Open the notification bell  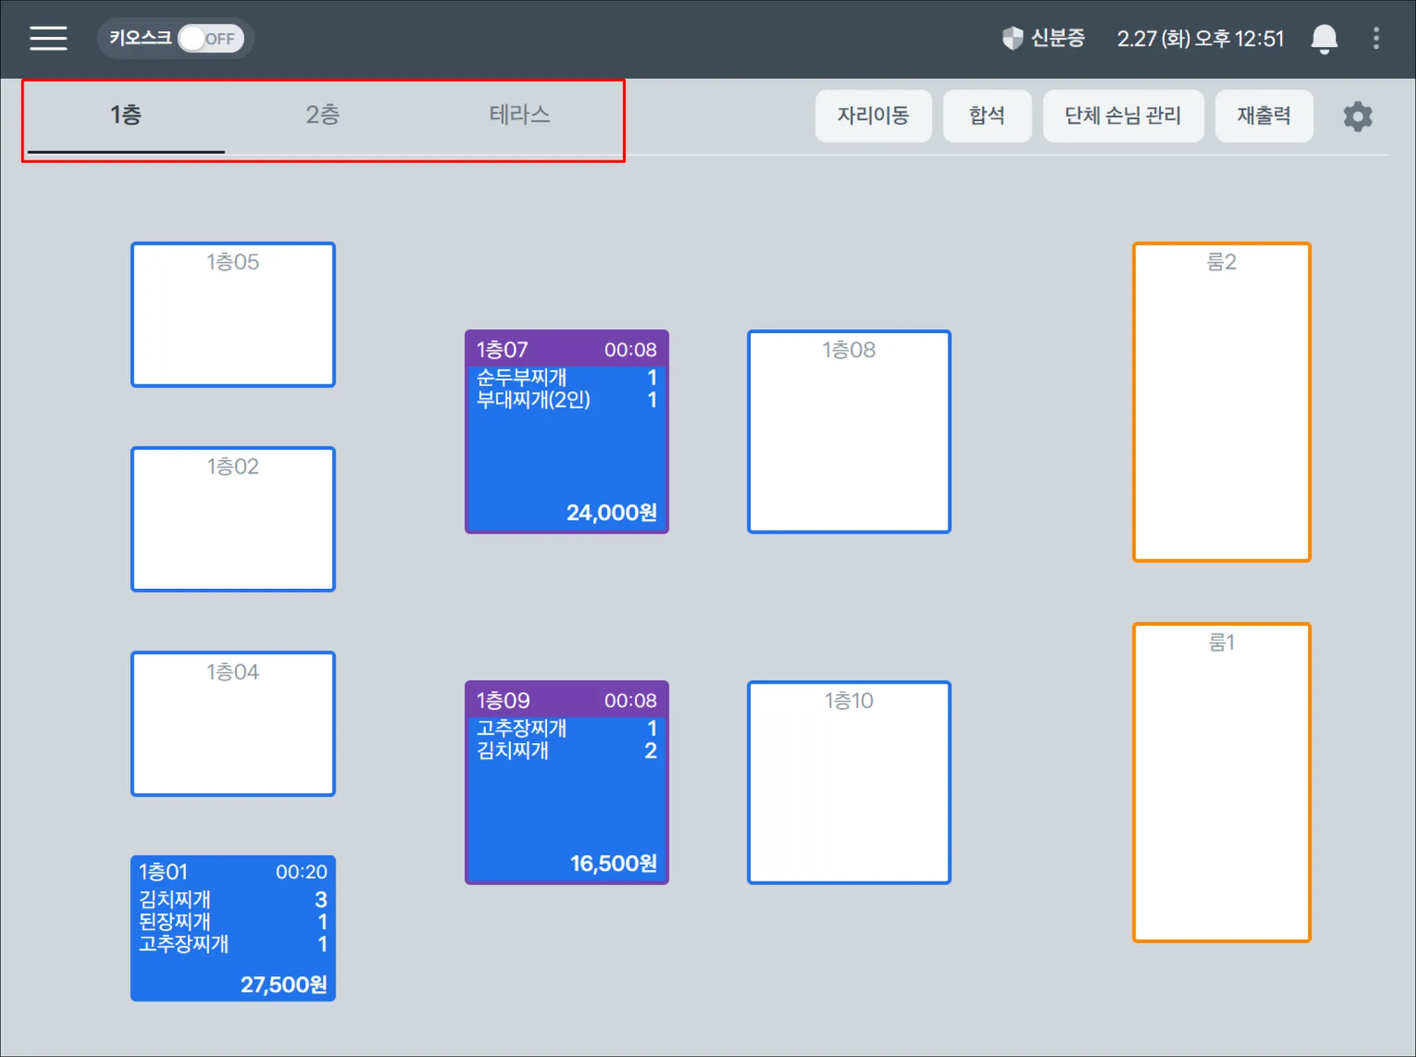[1324, 38]
